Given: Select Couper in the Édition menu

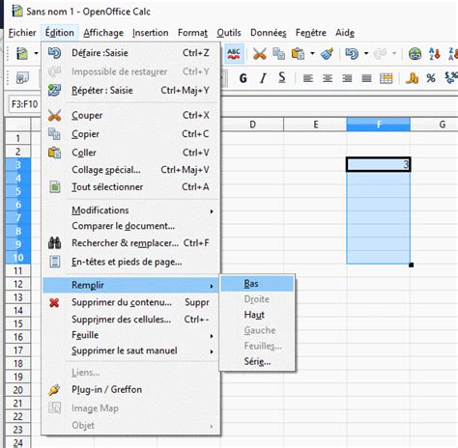Looking at the screenshot, I should click(x=130, y=115).
